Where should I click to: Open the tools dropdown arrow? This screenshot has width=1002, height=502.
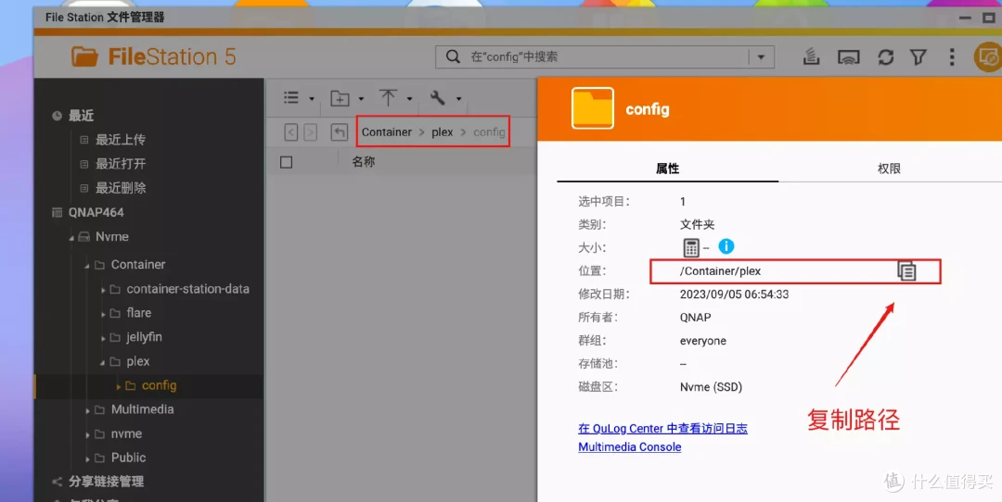pos(459,99)
